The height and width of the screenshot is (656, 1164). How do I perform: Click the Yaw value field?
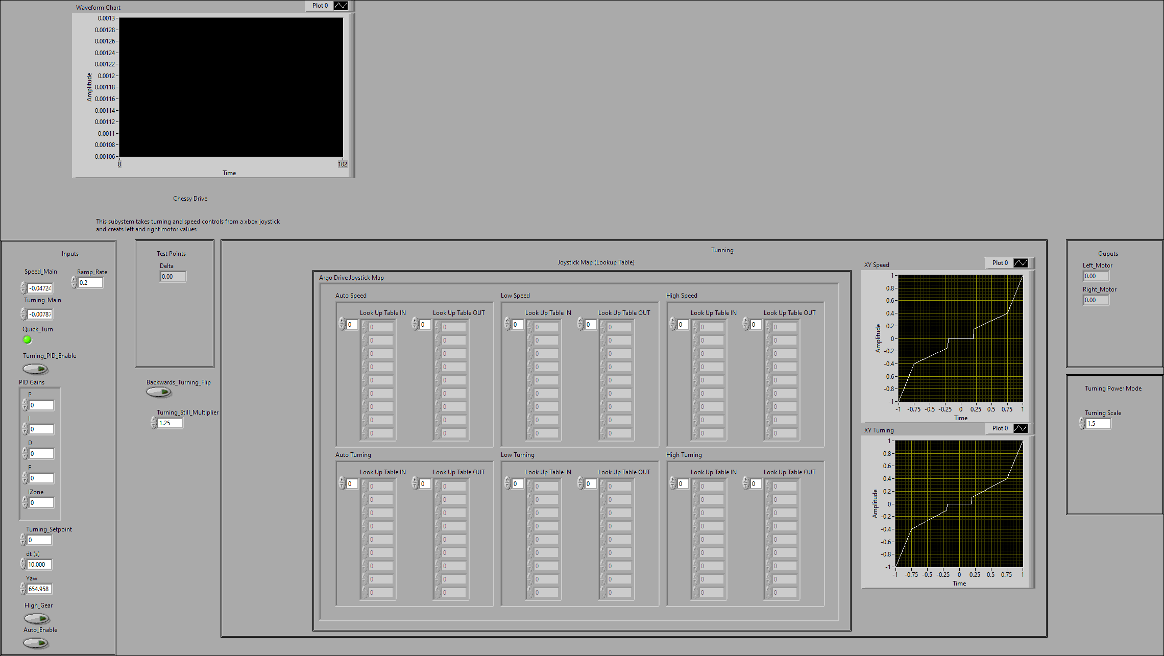pyautogui.click(x=39, y=589)
